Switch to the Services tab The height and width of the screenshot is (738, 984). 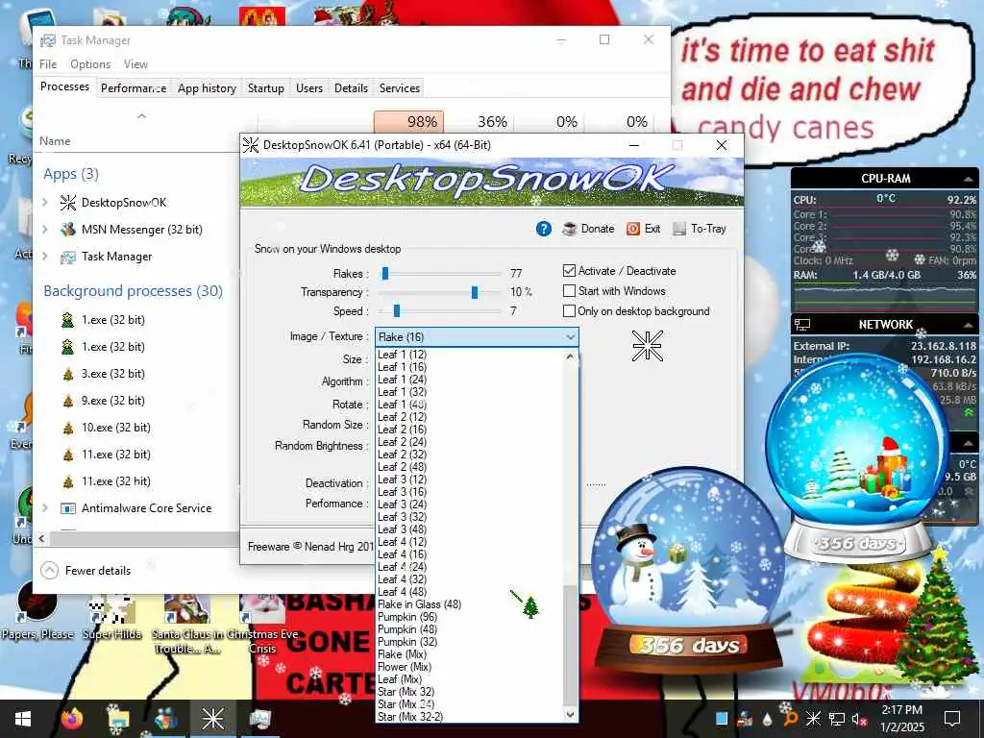pyautogui.click(x=400, y=88)
